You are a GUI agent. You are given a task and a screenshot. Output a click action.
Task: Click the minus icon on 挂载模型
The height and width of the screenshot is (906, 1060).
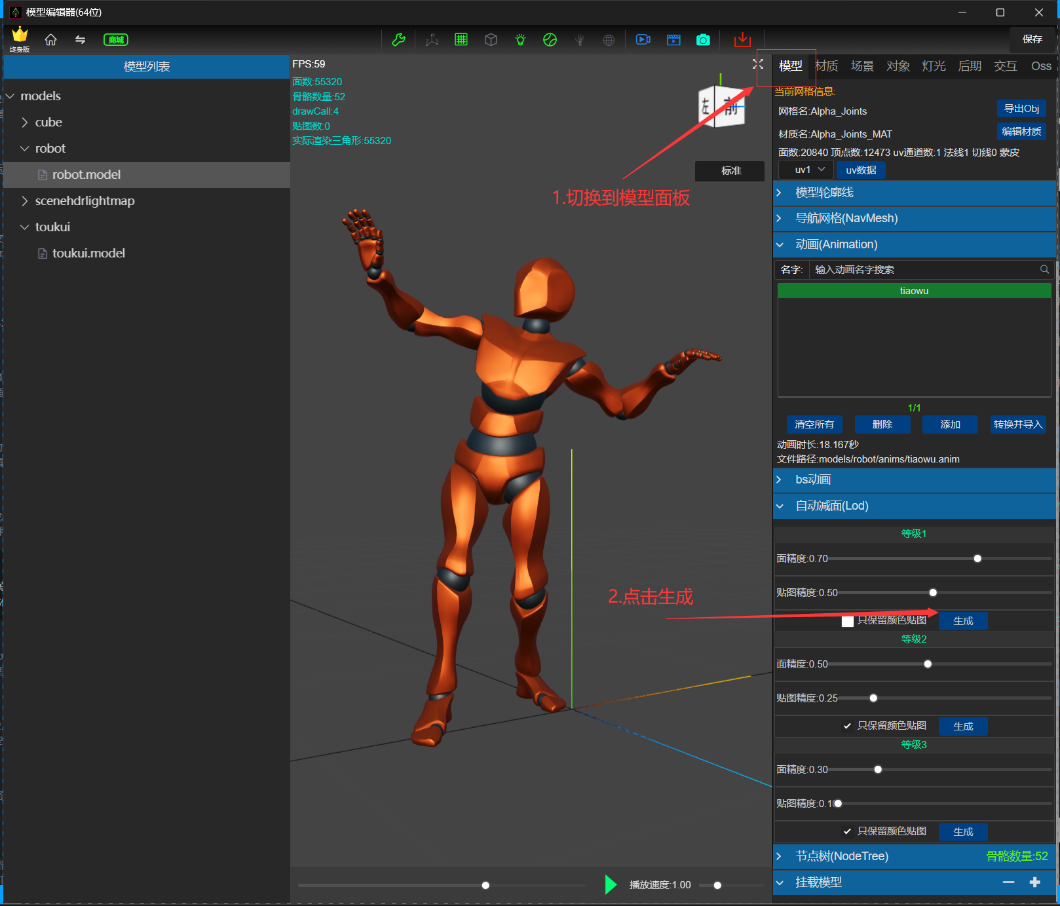(1008, 882)
